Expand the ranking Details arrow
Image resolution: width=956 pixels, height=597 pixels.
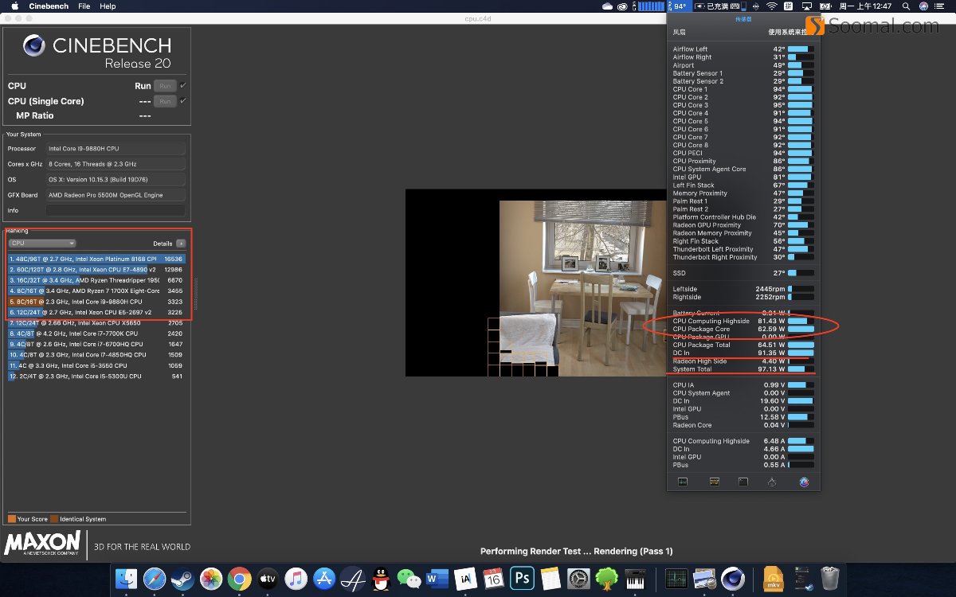point(181,244)
